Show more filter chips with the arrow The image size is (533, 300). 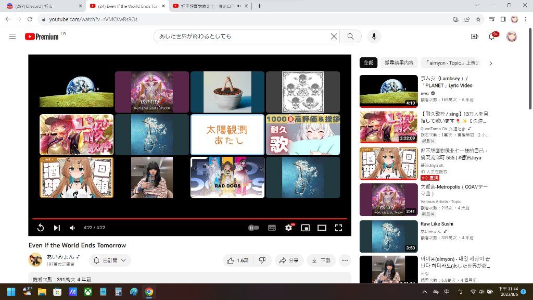pyautogui.click(x=490, y=63)
